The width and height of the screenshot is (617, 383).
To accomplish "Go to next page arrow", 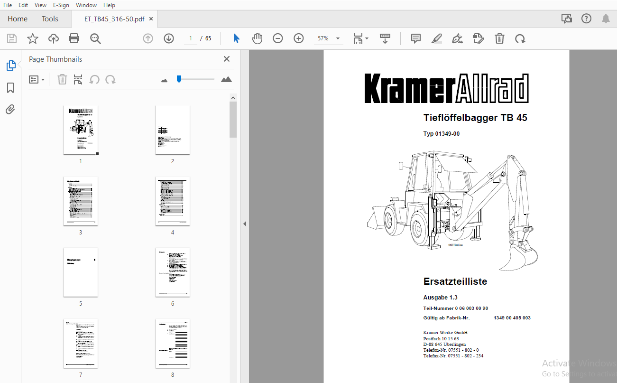I will click(169, 38).
